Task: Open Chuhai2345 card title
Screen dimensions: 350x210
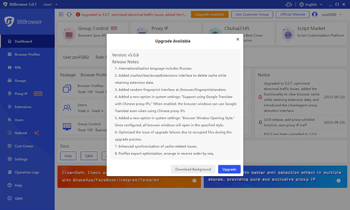Action: point(236,28)
